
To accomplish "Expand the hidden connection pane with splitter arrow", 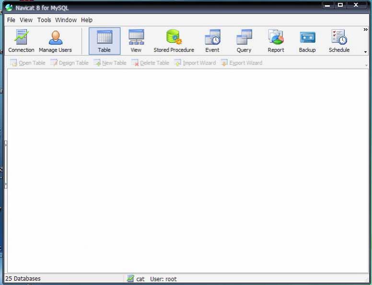I will coord(6,165).
